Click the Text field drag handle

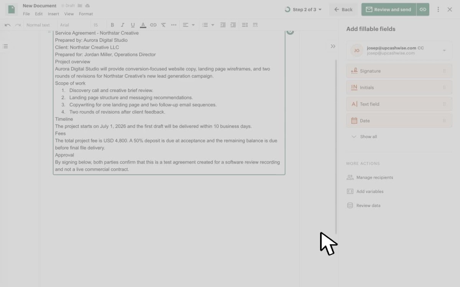click(444, 104)
